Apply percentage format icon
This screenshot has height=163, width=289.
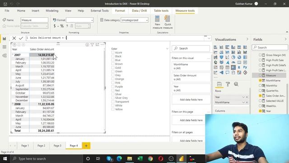click(x=62, y=26)
